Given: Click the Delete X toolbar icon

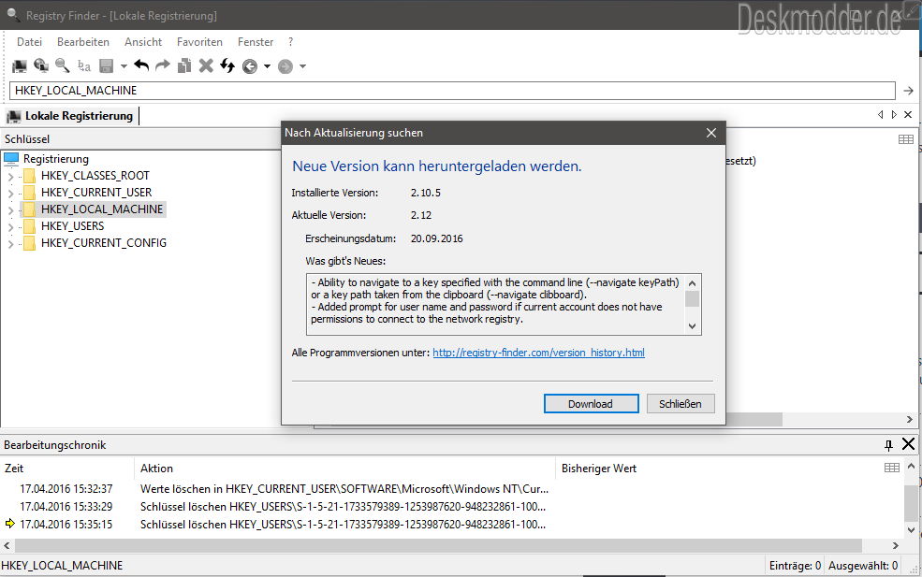Looking at the screenshot, I should (206, 65).
